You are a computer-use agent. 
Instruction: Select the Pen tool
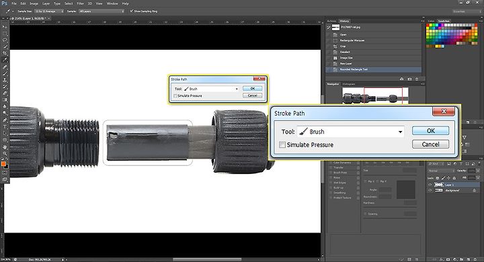pyautogui.click(x=5, y=120)
